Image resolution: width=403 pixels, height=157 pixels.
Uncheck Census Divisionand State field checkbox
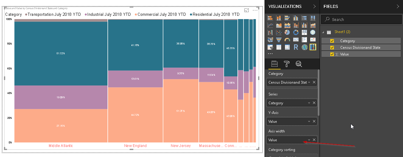pos(332,48)
